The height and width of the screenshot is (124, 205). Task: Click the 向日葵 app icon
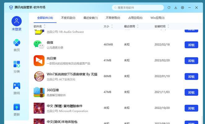(x=39, y=60)
